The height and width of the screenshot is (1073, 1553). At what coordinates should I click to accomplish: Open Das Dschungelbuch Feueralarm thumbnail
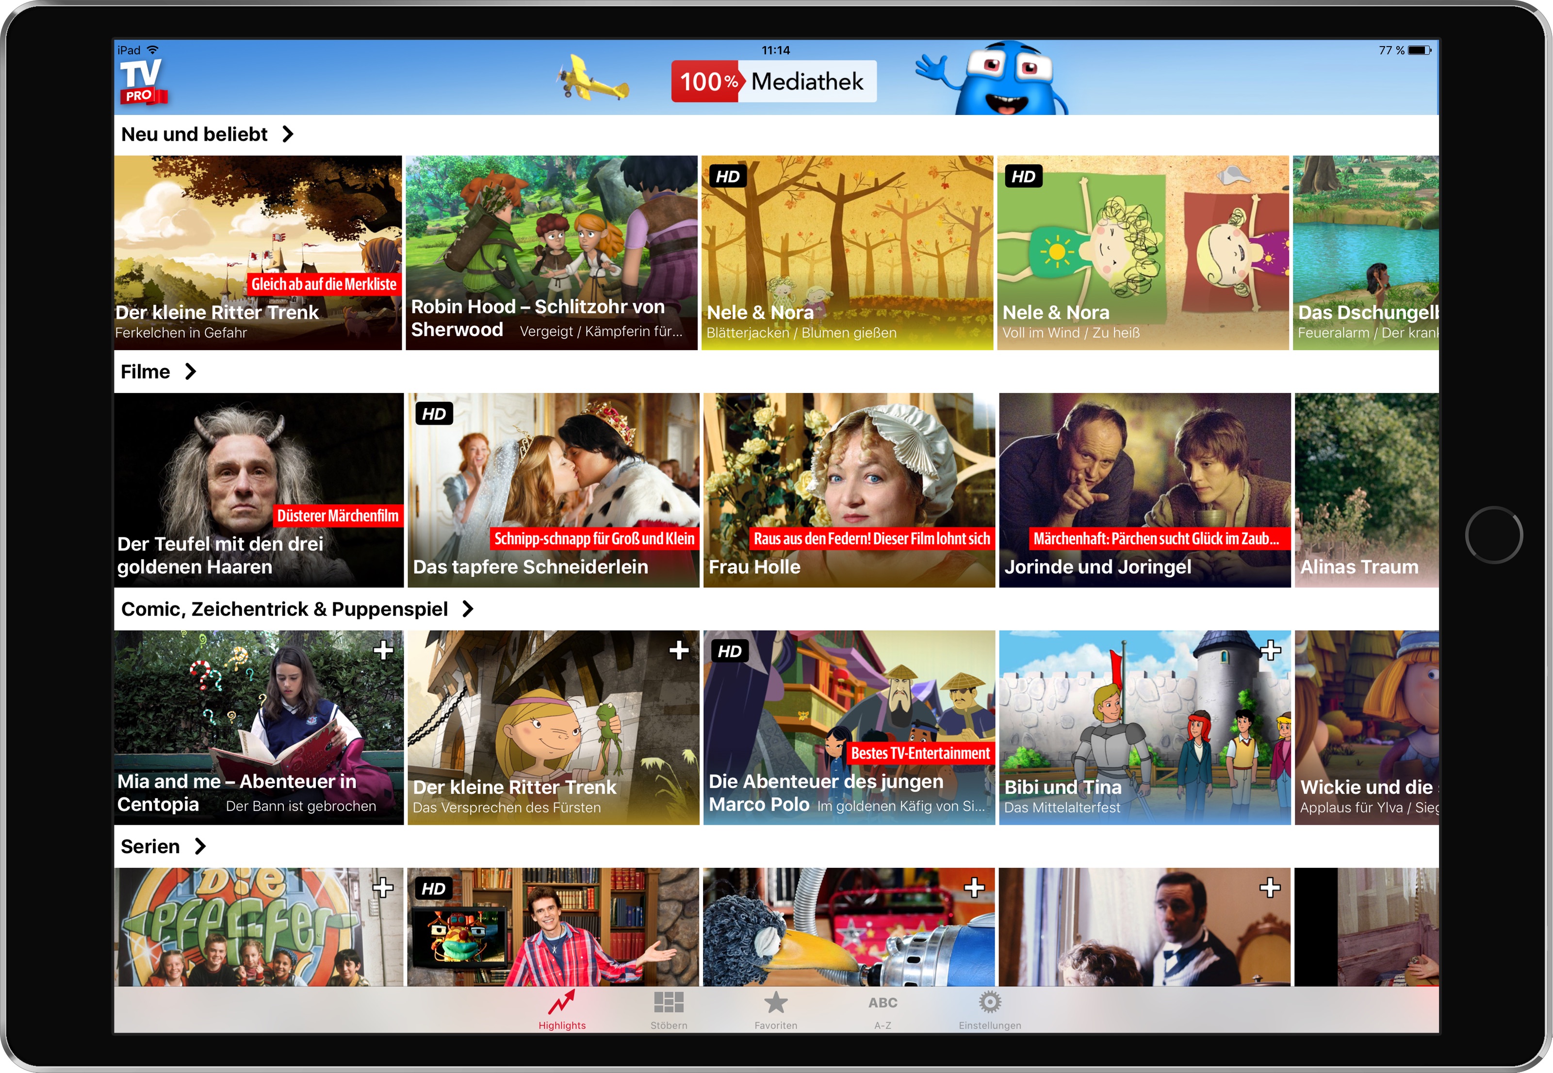[1366, 253]
